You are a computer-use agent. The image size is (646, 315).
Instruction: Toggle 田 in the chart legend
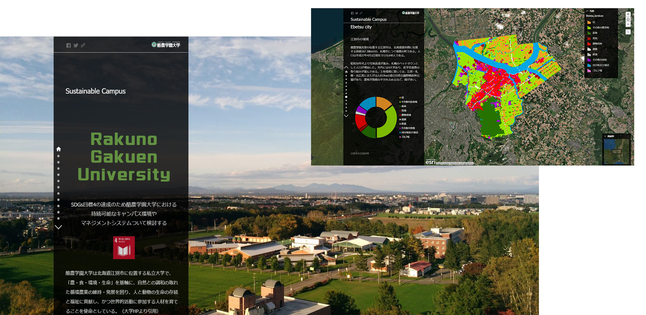coord(402,98)
